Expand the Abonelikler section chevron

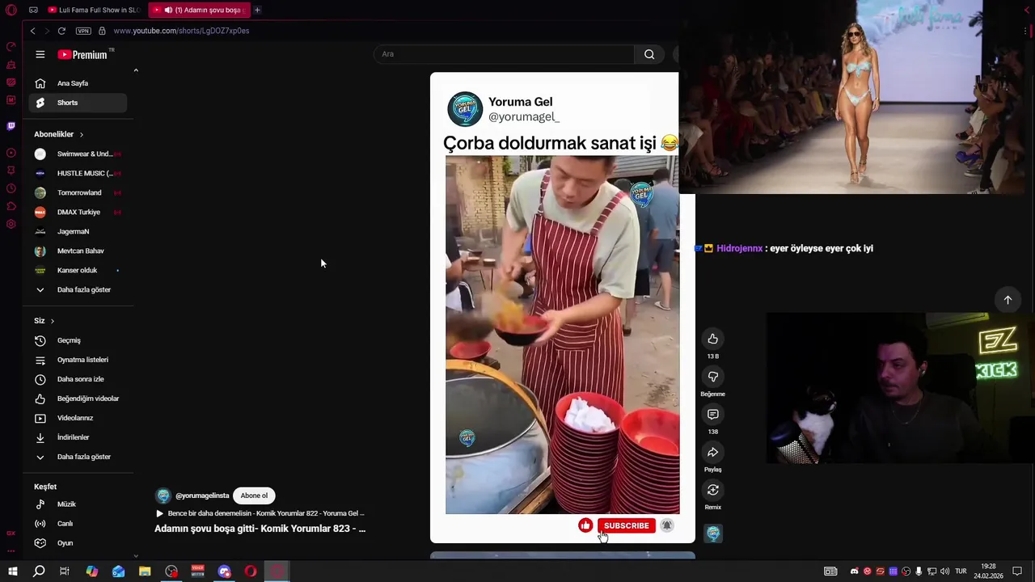(81, 134)
